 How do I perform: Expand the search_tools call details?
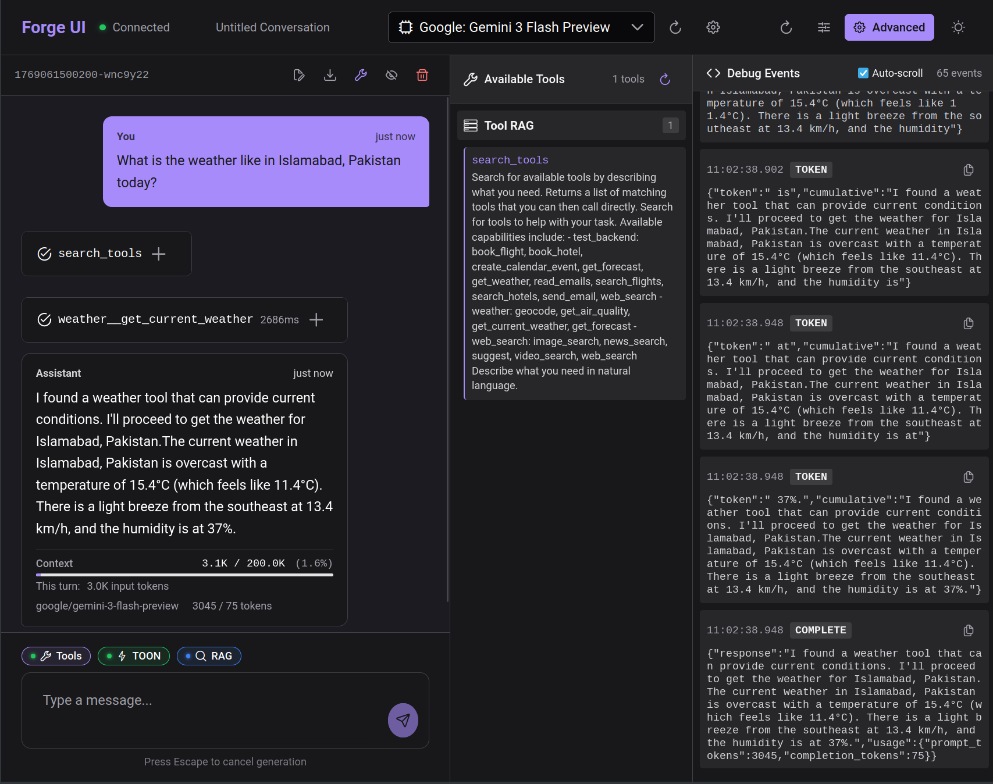click(158, 254)
